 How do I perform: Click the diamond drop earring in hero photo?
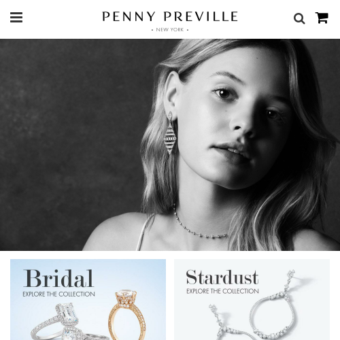coord(170,133)
